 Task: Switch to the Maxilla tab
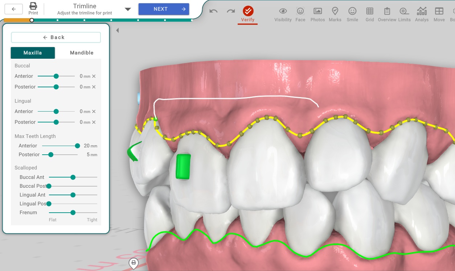click(33, 53)
